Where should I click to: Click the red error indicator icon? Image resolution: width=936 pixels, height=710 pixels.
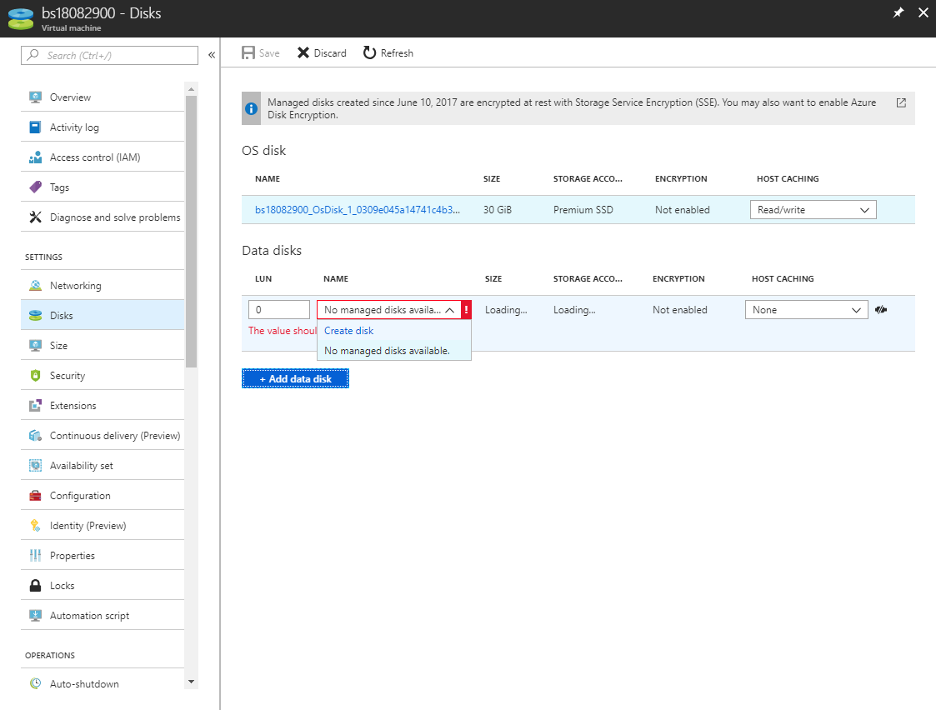[466, 310]
